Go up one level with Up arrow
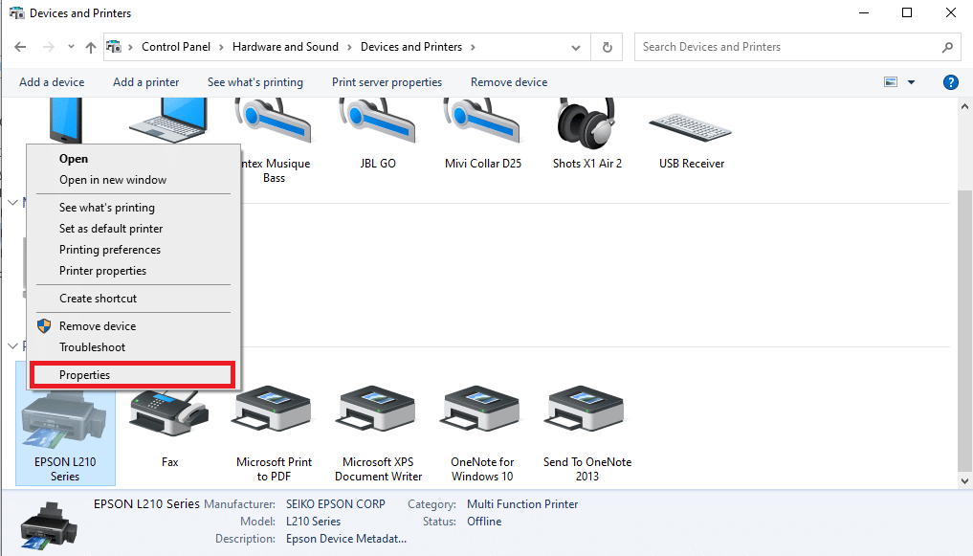The height and width of the screenshot is (556, 973). coord(91,47)
